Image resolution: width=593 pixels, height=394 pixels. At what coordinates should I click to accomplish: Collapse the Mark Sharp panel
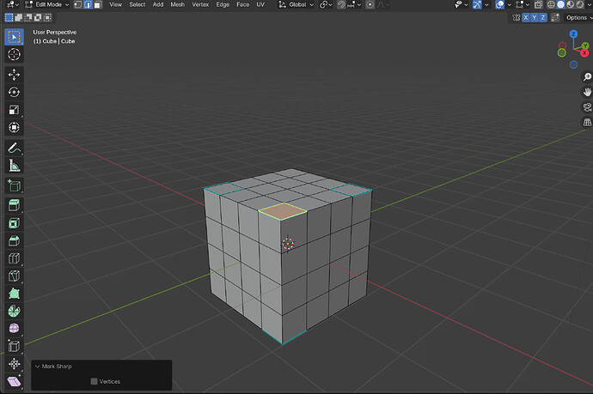coord(38,367)
